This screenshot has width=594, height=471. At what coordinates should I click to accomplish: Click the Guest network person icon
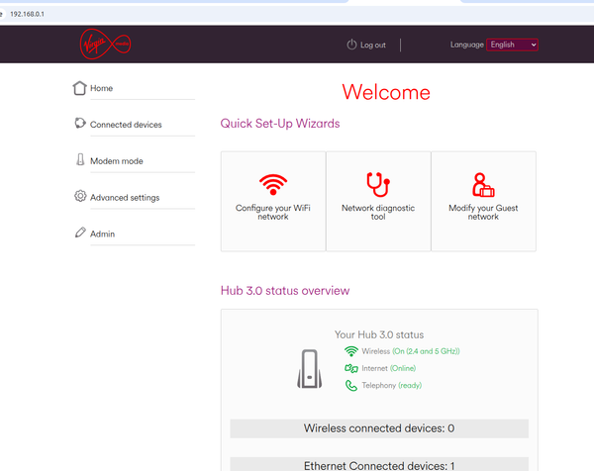(483, 185)
